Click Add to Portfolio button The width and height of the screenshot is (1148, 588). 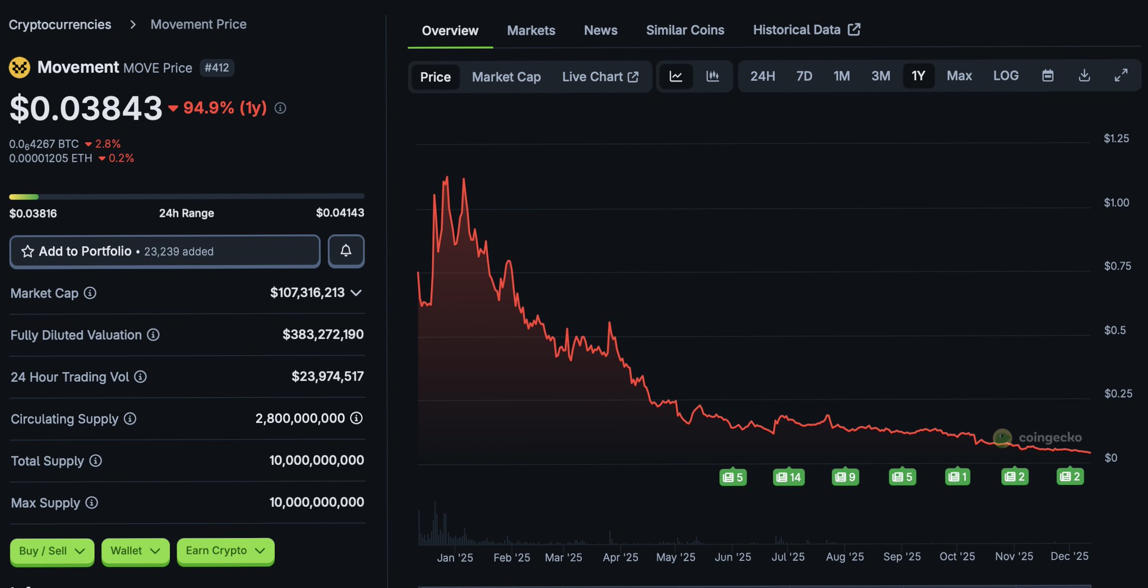point(165,251)
